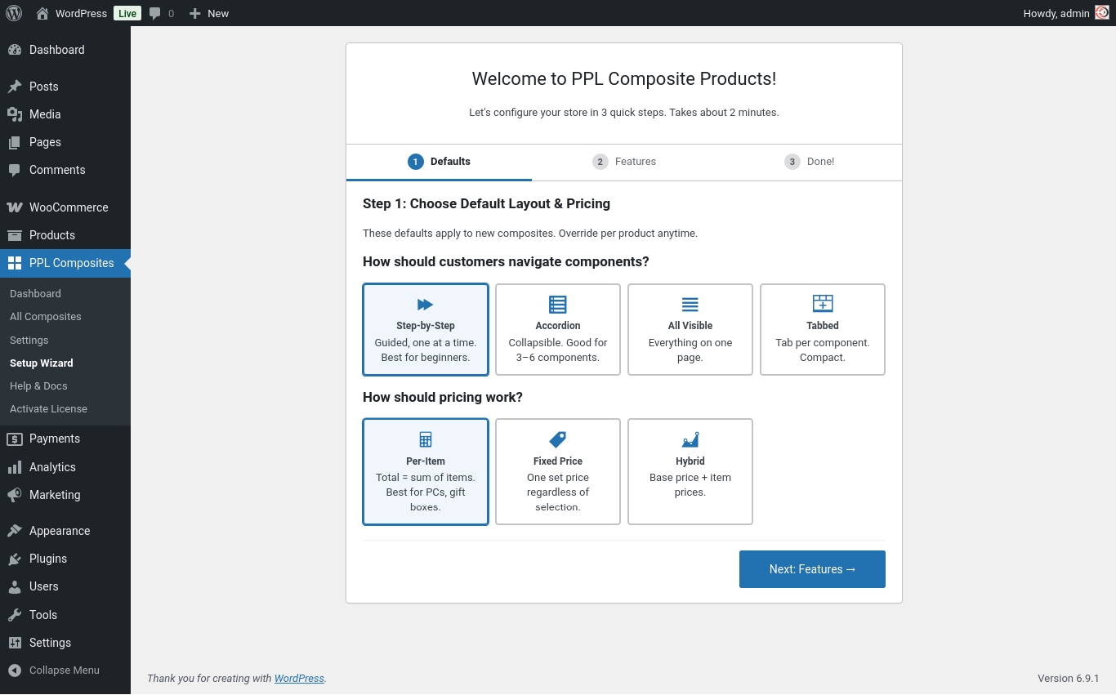Open the comments bubble icon in admin bar
The height and width of the screenshot is (695, 1116).
click(x=155, y=13)
